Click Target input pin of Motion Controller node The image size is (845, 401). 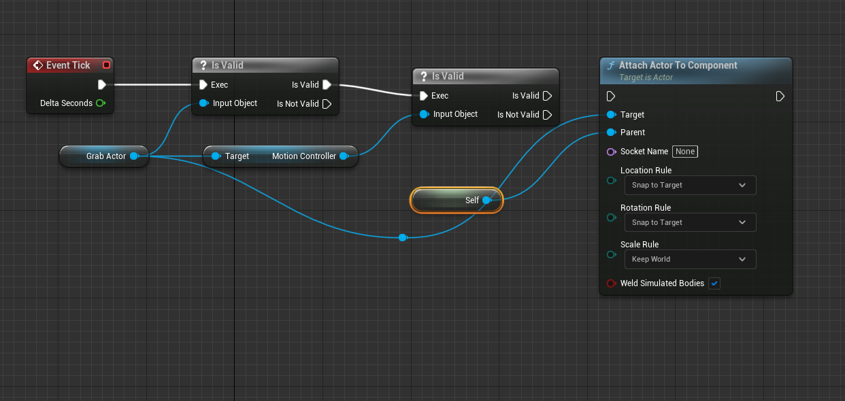point(216,156)
